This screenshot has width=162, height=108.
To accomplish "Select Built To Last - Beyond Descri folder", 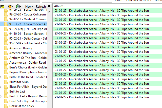I will click(28, 96).
